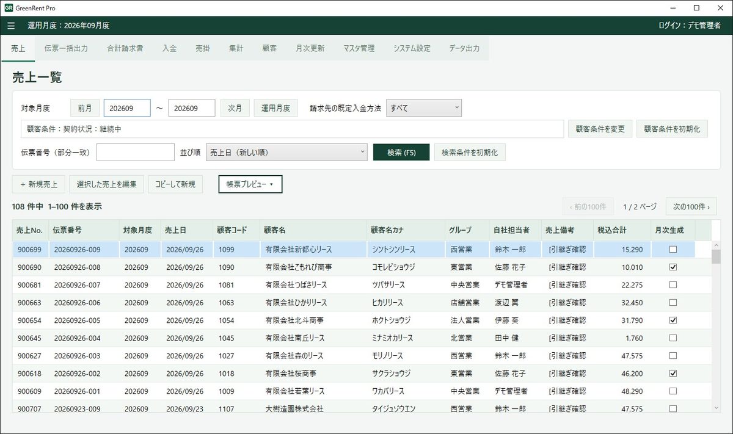Open the 帳票プレビュー dropdown menu
The width and height of the screenshot is (733, 434).
250,184
